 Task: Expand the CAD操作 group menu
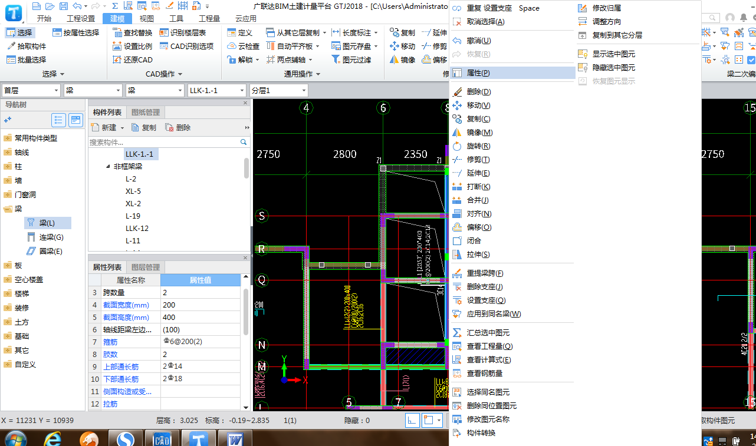(164, 74)
